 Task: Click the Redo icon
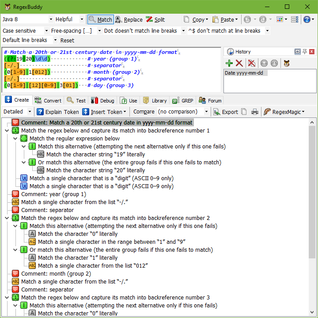coord(263,19)
